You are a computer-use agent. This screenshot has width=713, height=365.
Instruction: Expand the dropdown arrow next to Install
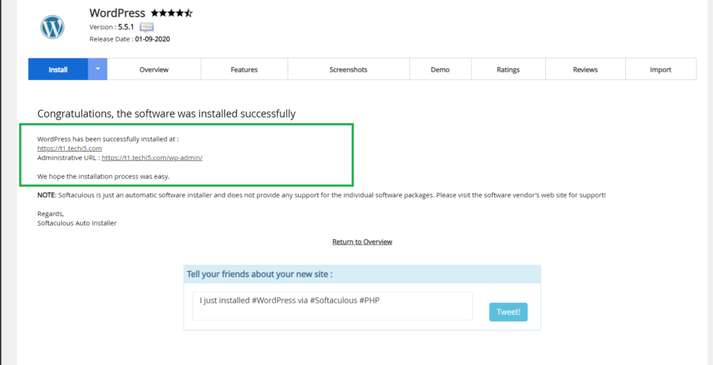click(97, 70)
